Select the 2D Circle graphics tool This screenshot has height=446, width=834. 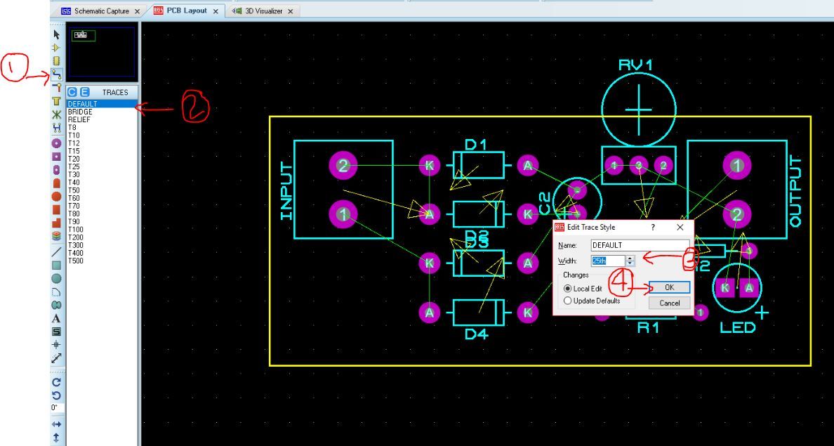click(56, 278)
